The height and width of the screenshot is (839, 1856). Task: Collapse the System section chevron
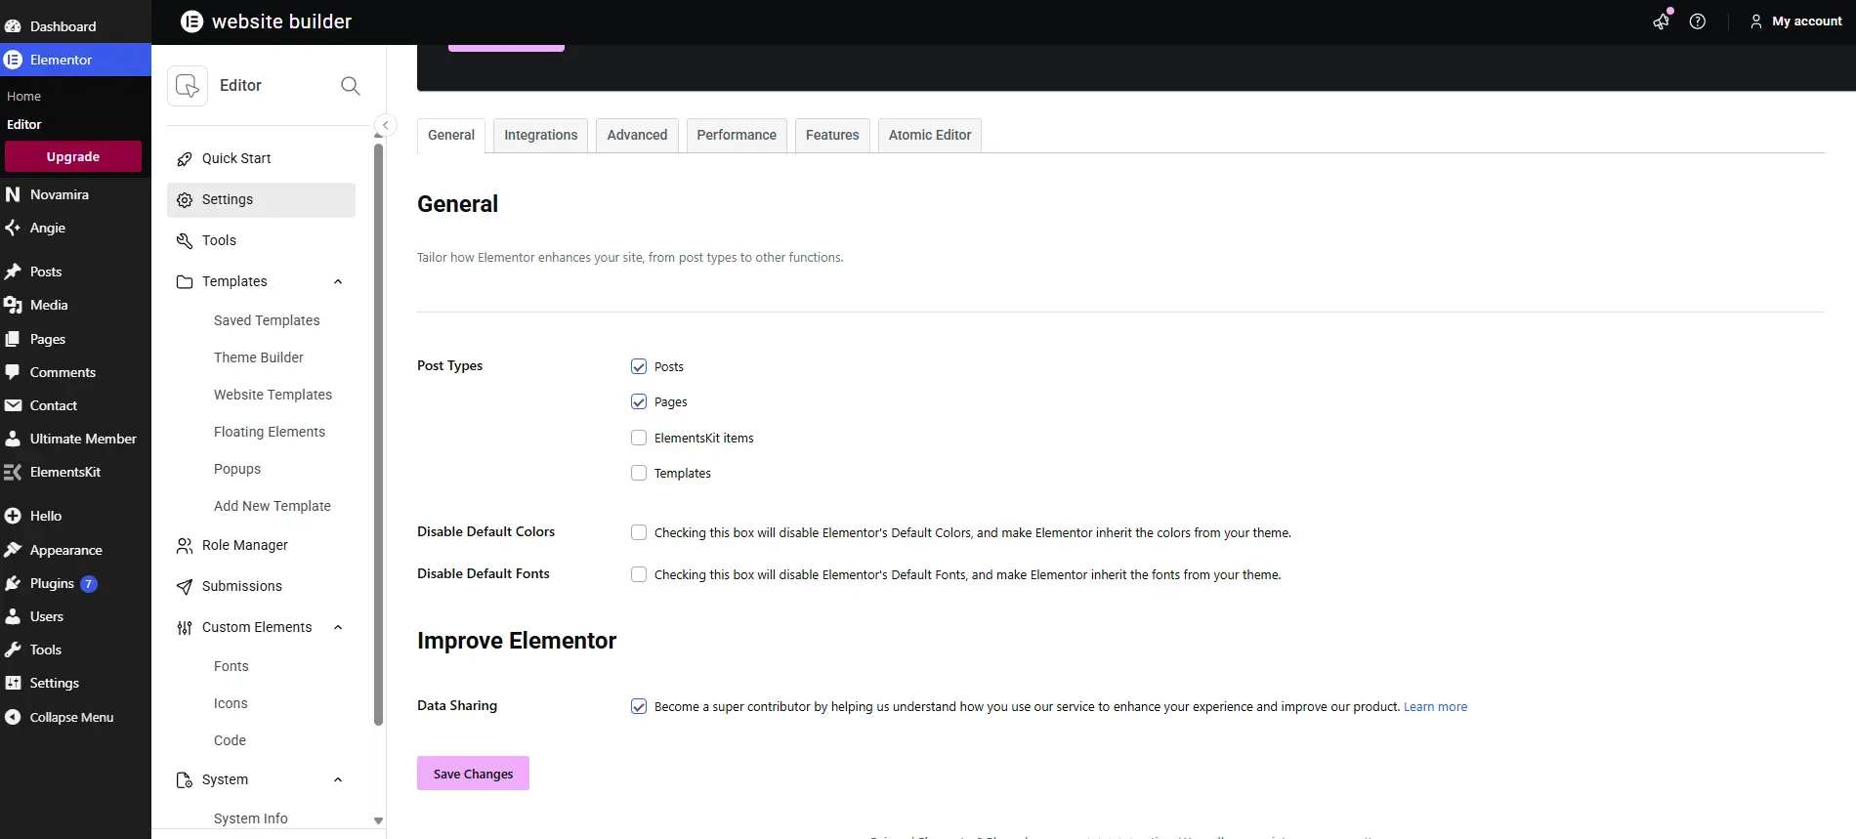(338, 779)
